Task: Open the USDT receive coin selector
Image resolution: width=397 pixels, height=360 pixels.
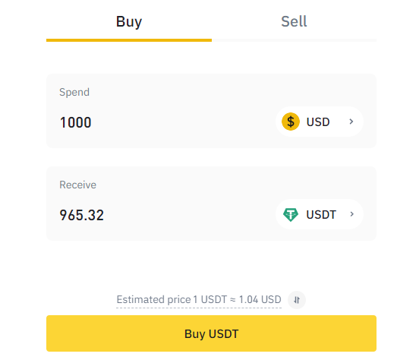Action: point(320,214)
